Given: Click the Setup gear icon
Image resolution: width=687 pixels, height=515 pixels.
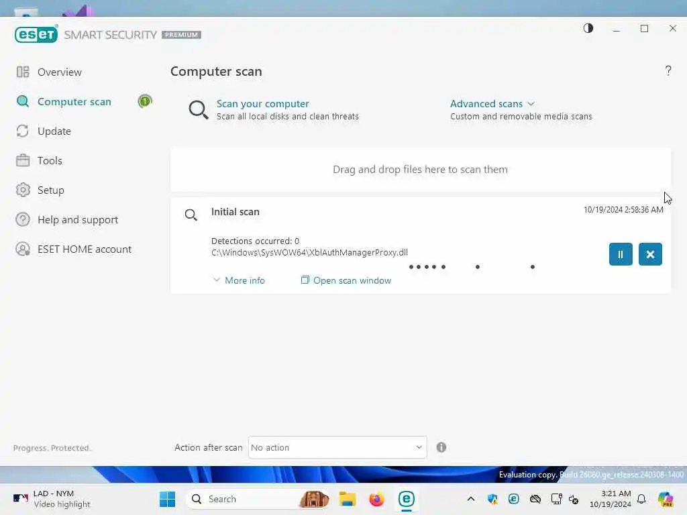Looking at the screenshot, I should pyautogui.click(x=23, y=190).
